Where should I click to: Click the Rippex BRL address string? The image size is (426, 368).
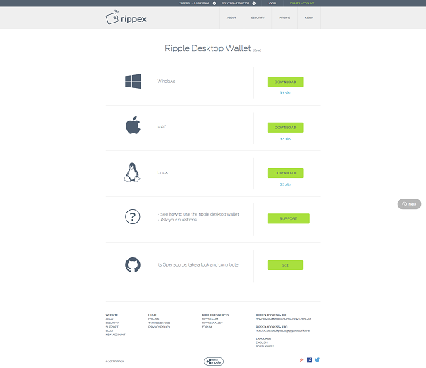[283, 319]
